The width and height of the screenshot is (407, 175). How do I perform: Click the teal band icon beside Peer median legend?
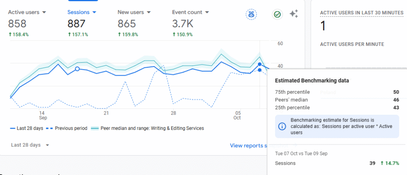pos(95,128)
